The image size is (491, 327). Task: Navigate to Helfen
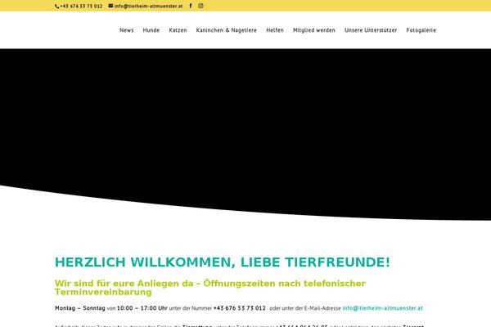(275, 30)
